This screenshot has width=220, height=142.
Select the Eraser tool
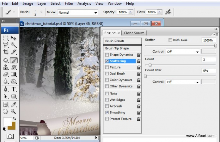coord(6,74)
